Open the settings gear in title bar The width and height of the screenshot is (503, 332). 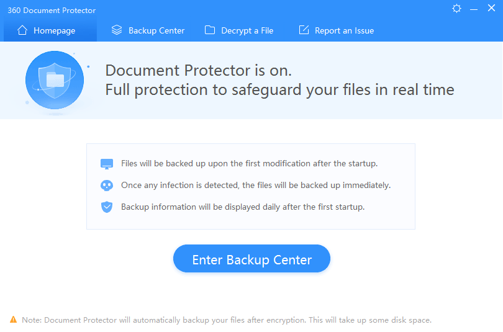tap(457, 9)
